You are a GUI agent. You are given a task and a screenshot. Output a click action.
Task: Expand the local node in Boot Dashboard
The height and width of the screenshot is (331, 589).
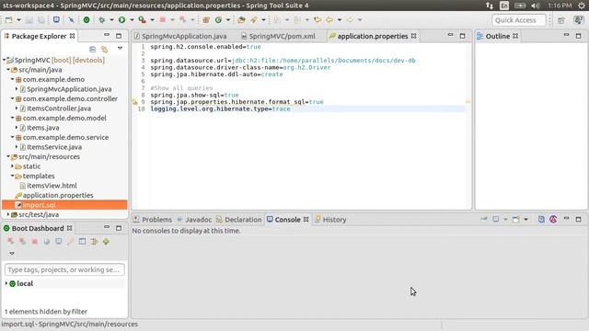tap(6, 283)
